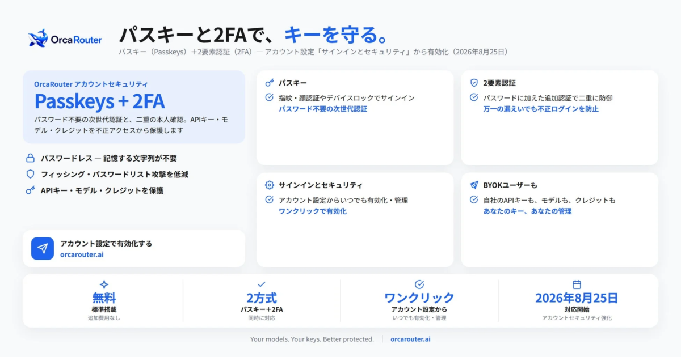Click the check-circle icon beside 指紋・顔認証 line
681x357 pixels.
point(270,97)
